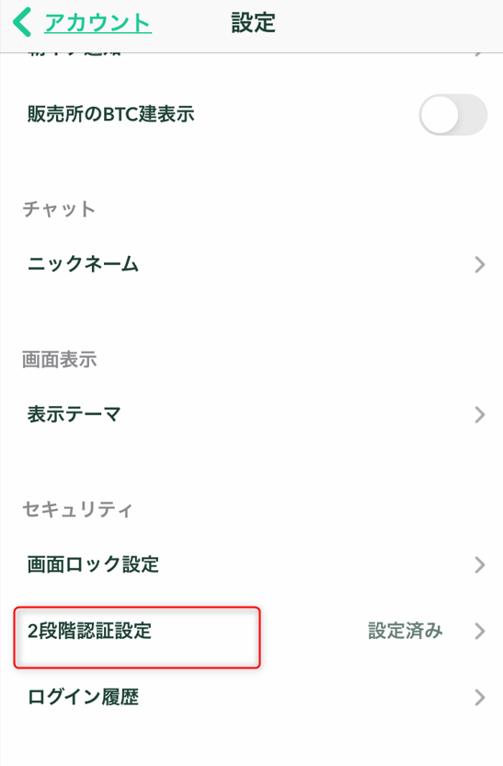The image size is (503, 766).
Task: Select the チャット section header
Action: (59, 209)
